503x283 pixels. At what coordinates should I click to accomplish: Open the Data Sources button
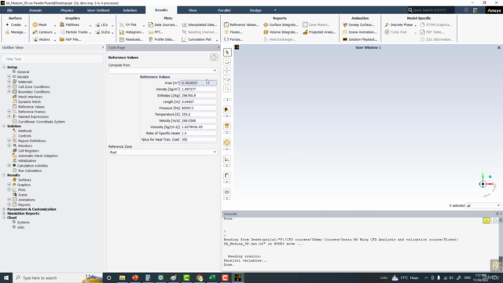coord(163,24)
